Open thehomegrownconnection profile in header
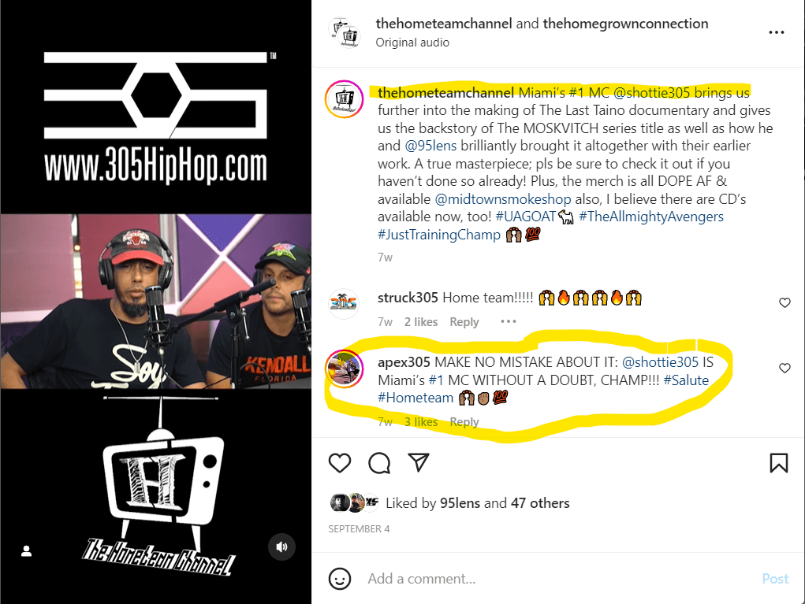The height and width of the screenshot is (604, 805). [625, 24]
